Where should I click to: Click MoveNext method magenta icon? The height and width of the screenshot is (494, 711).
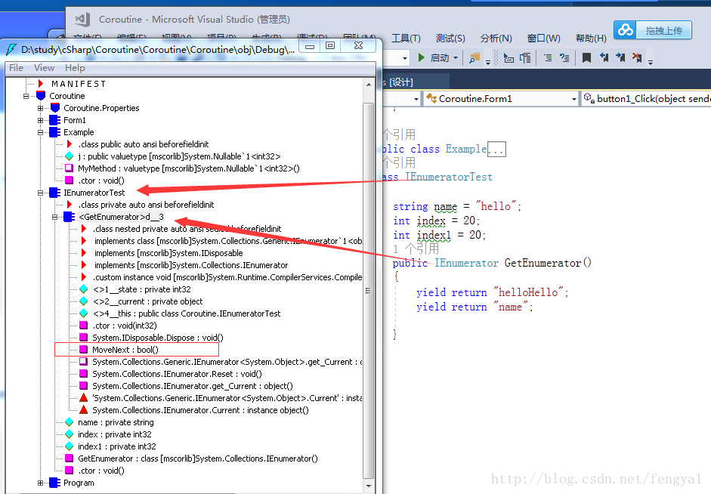click(x=83, y=350)
